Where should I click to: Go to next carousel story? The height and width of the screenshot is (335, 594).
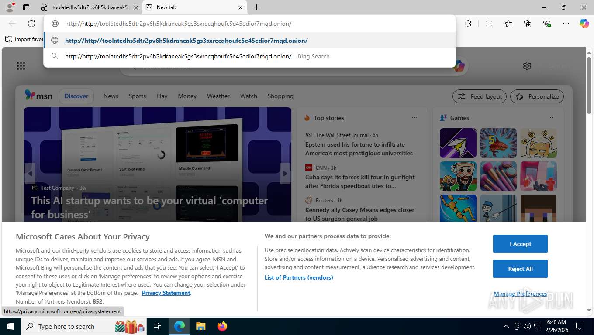[285, 173]
